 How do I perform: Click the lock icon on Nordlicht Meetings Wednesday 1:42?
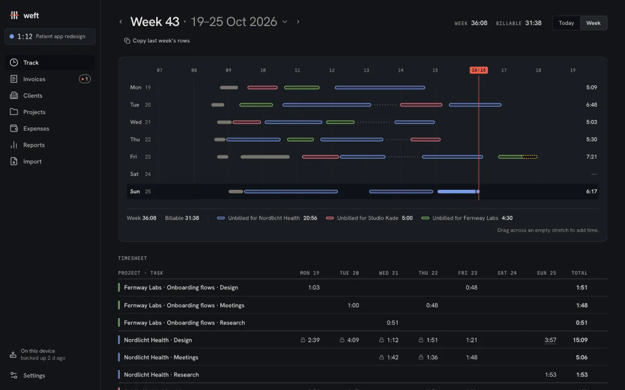tap(382, 357)
